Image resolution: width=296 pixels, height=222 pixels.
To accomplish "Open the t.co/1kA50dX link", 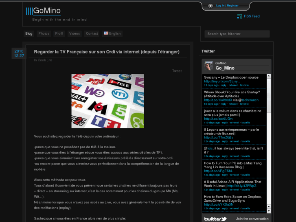I will point(218,100).
